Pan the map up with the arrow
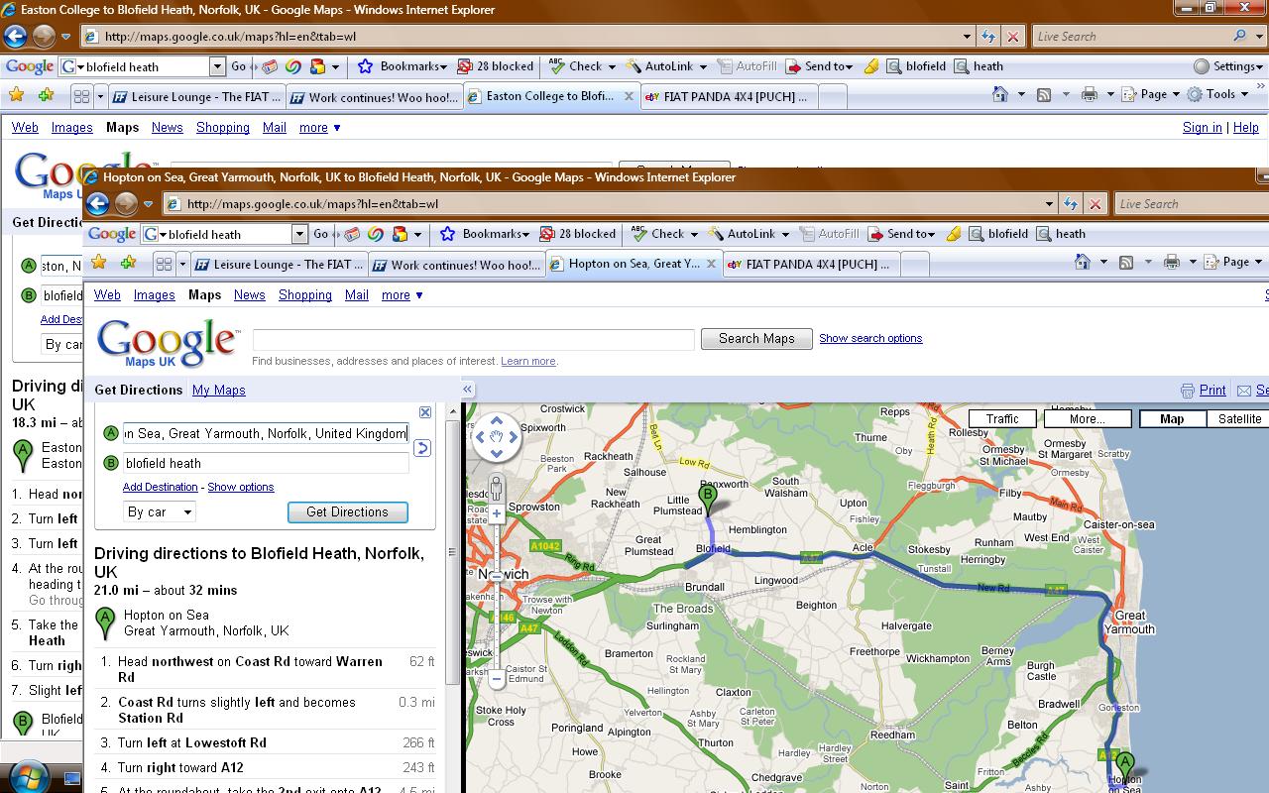Viewport: 1269px width, 793px height. tap(496, 420)
